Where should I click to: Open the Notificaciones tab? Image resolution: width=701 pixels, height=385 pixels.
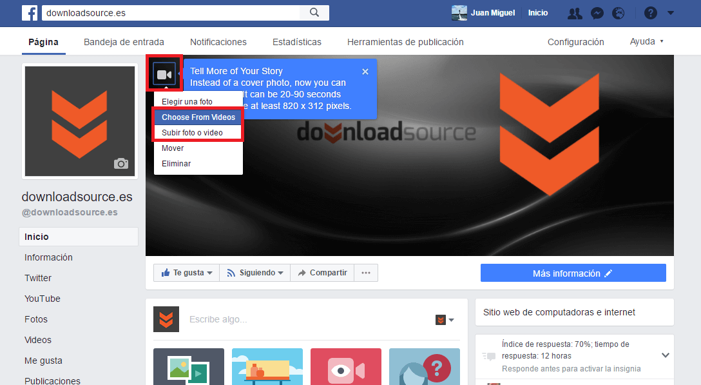pos(218,42)
